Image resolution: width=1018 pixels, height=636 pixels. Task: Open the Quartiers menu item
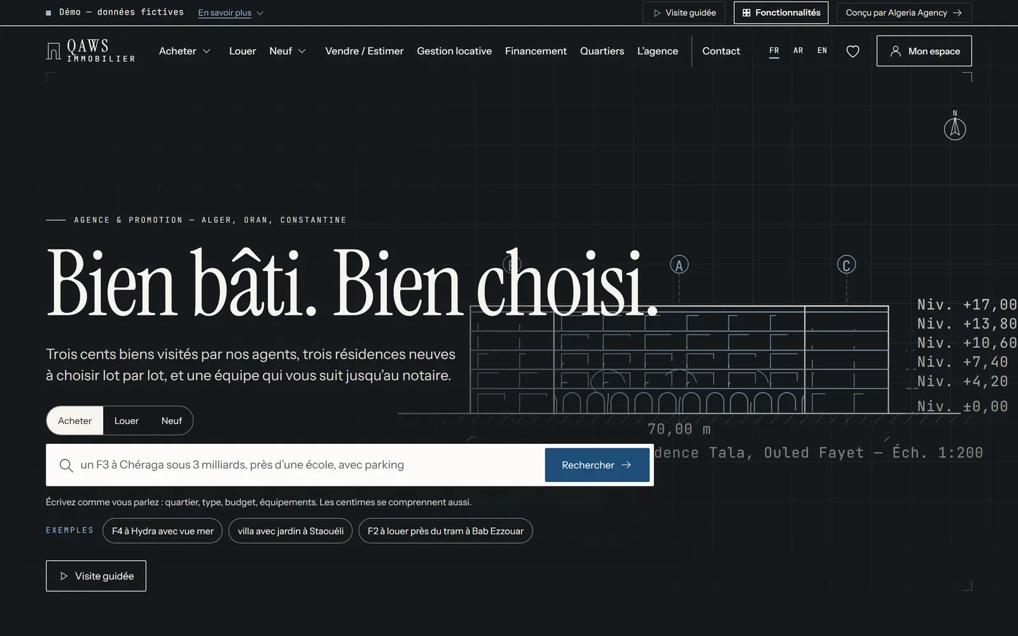[x=602, y=51]
